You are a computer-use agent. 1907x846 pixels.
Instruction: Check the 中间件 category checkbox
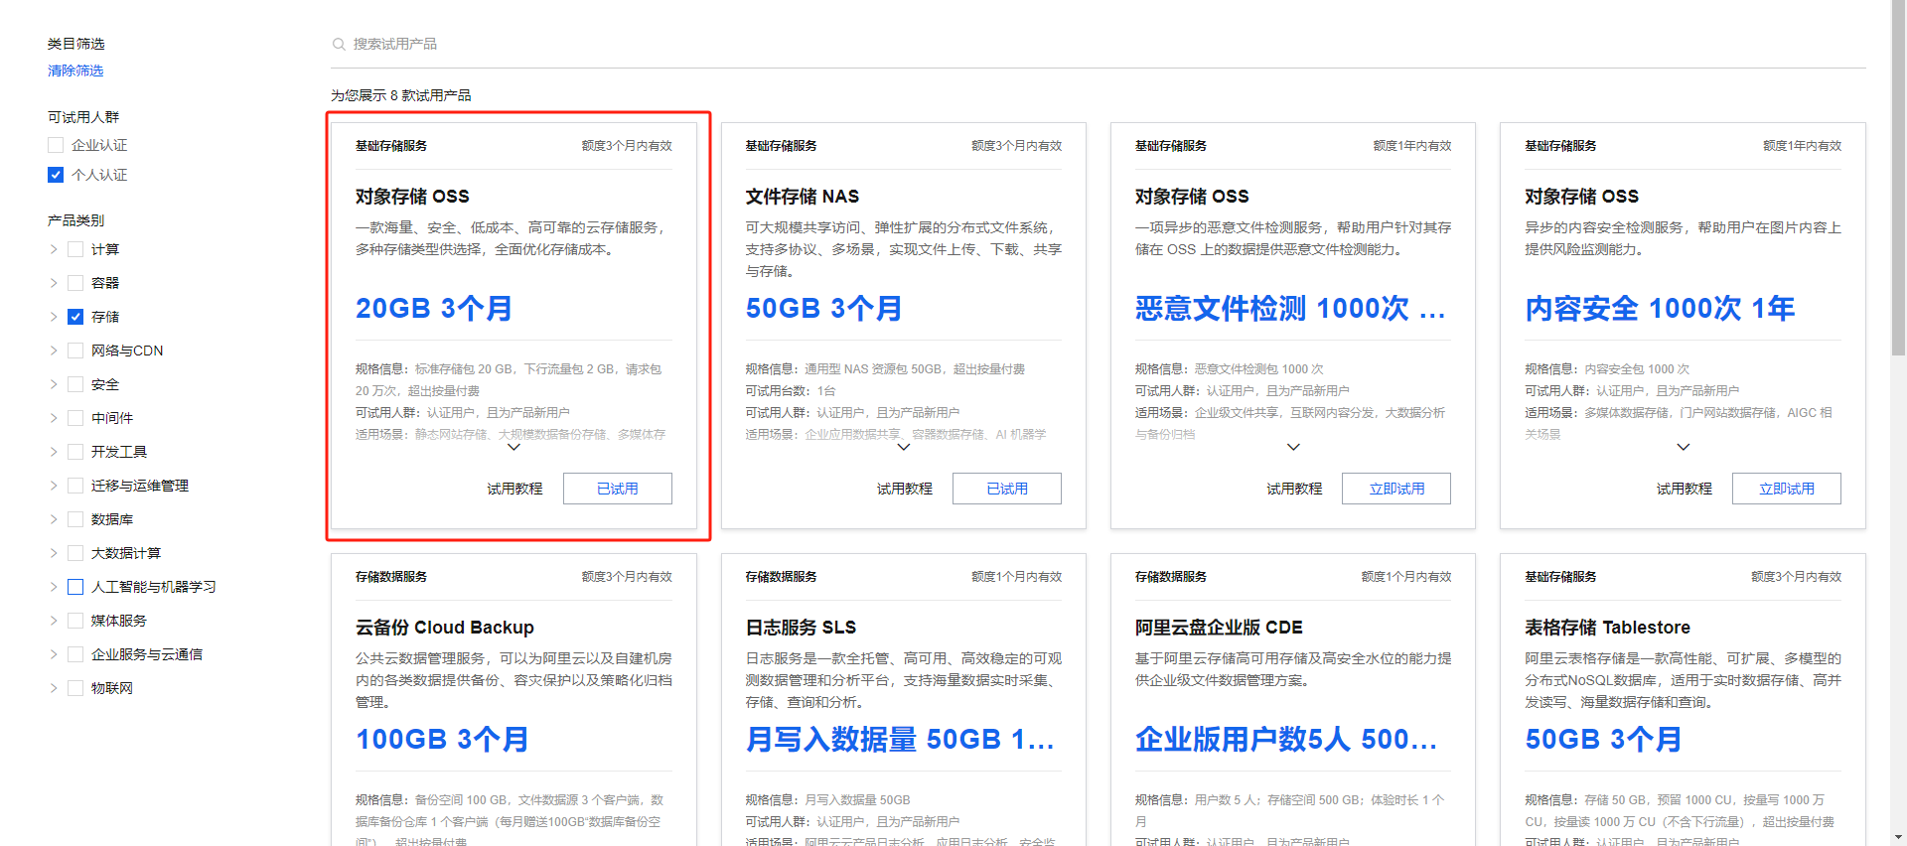pyautogui.click(x=75, y=418)
